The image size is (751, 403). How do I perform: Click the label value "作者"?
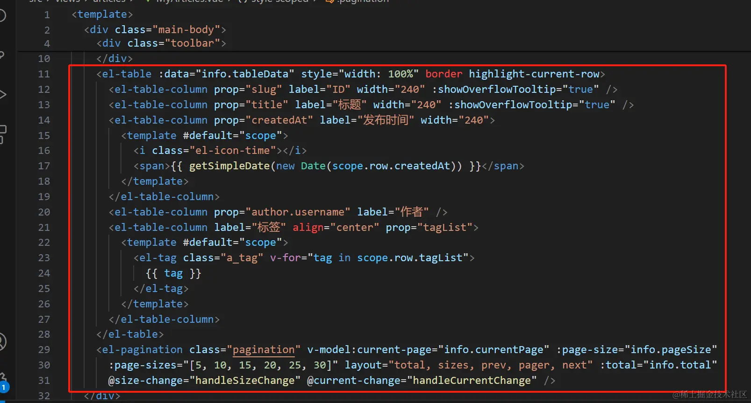tap(412, 212)
